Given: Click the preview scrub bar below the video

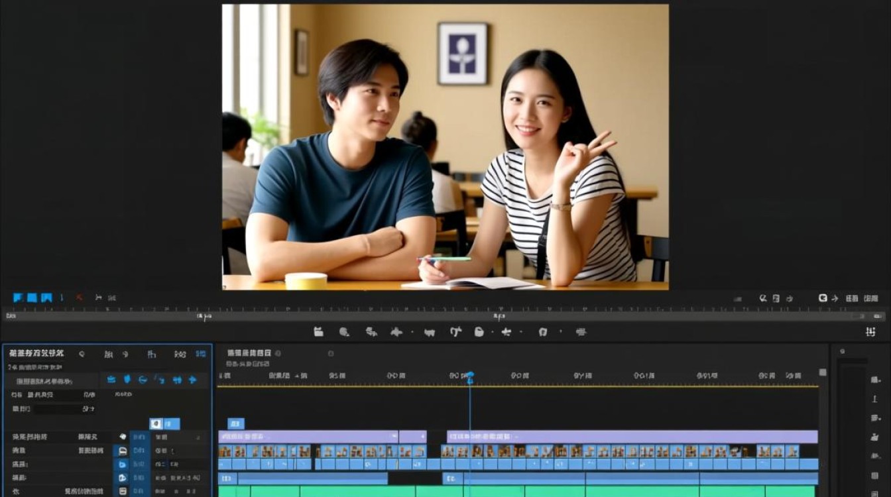Looking at the screenshot, I should click(444, 316).
